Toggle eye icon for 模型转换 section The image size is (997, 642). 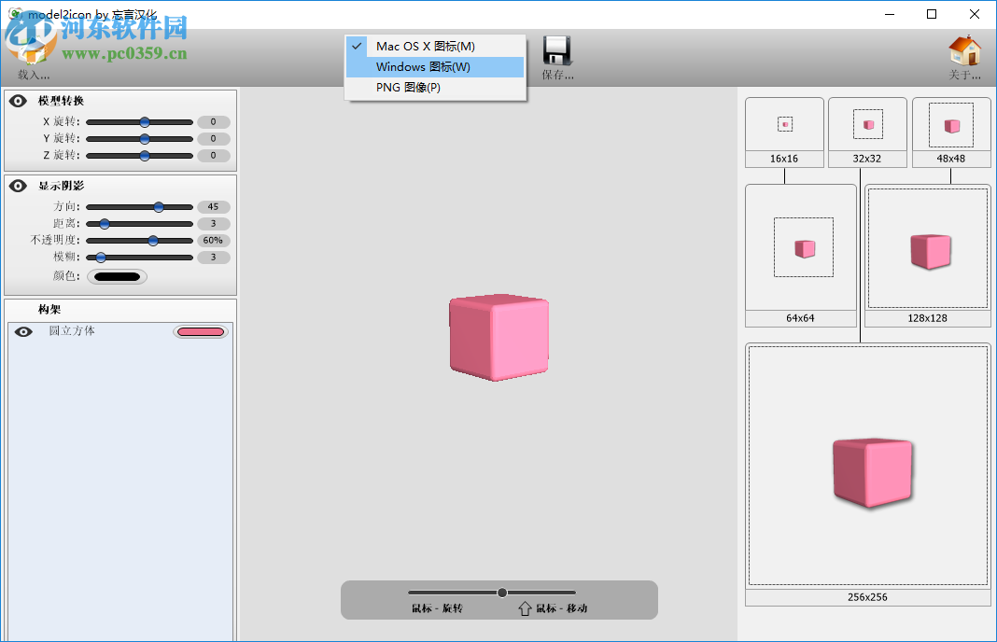[x=18, y=101]
